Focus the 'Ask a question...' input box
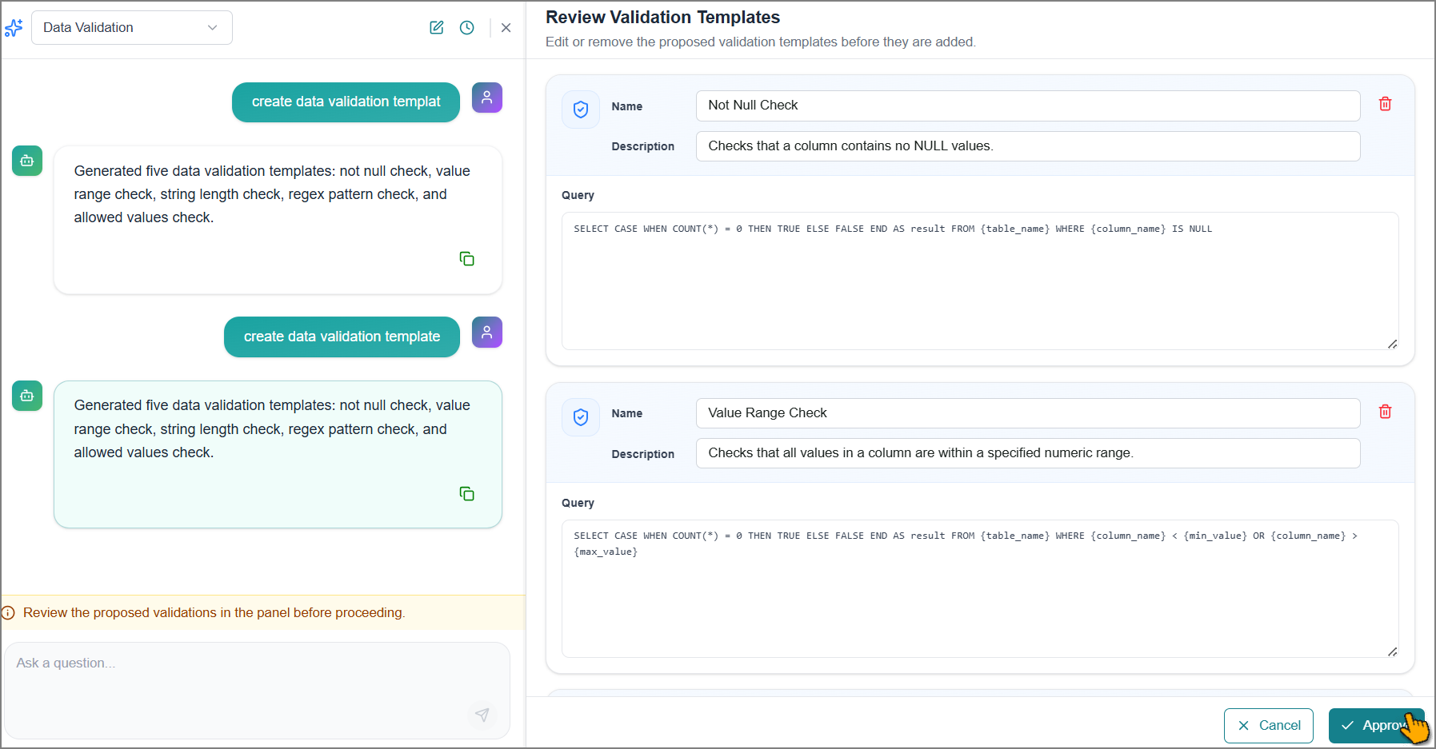This screenshot has width=1436, height=749. pyautogui.click(x=257, y=690)
